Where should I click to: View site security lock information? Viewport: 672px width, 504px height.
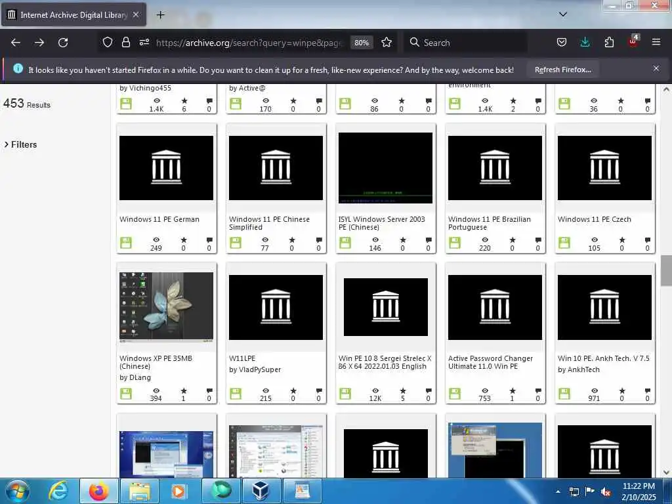coord(125,43)
